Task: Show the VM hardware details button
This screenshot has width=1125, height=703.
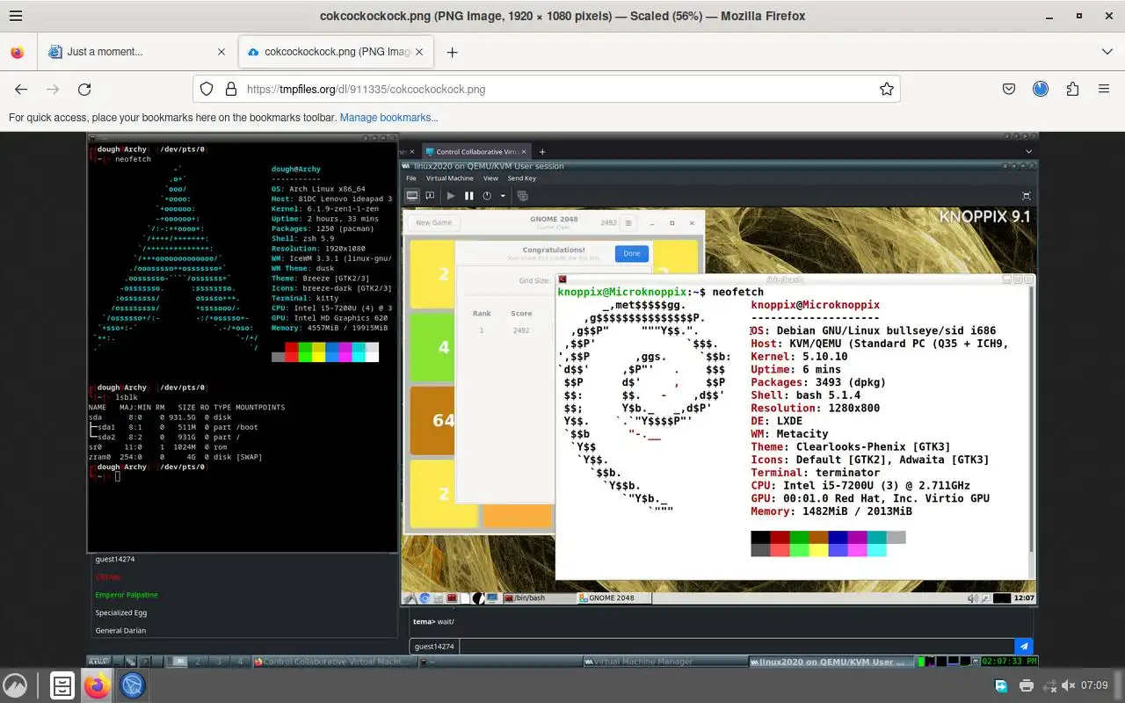Action: point(430,196)
